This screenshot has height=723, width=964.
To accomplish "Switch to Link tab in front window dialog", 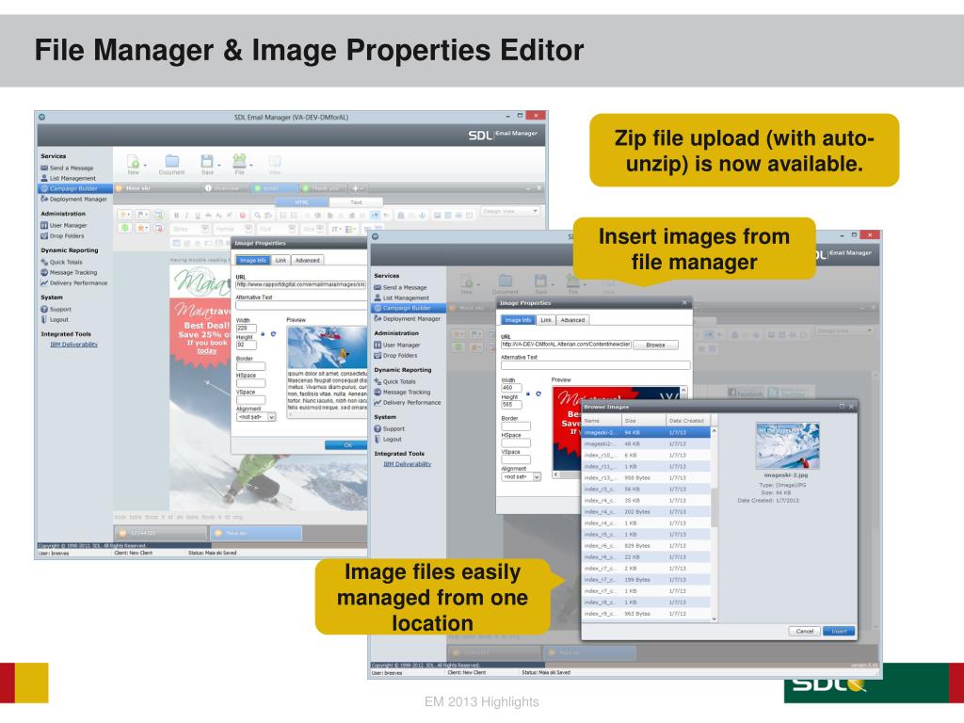I will [546, 320].
